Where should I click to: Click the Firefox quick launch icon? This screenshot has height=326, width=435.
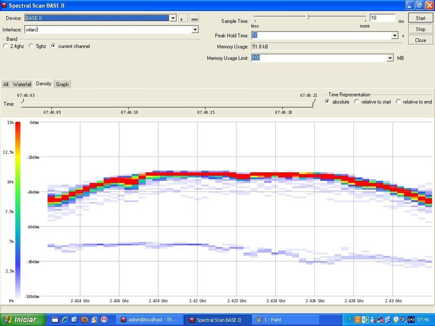point(84,319)
